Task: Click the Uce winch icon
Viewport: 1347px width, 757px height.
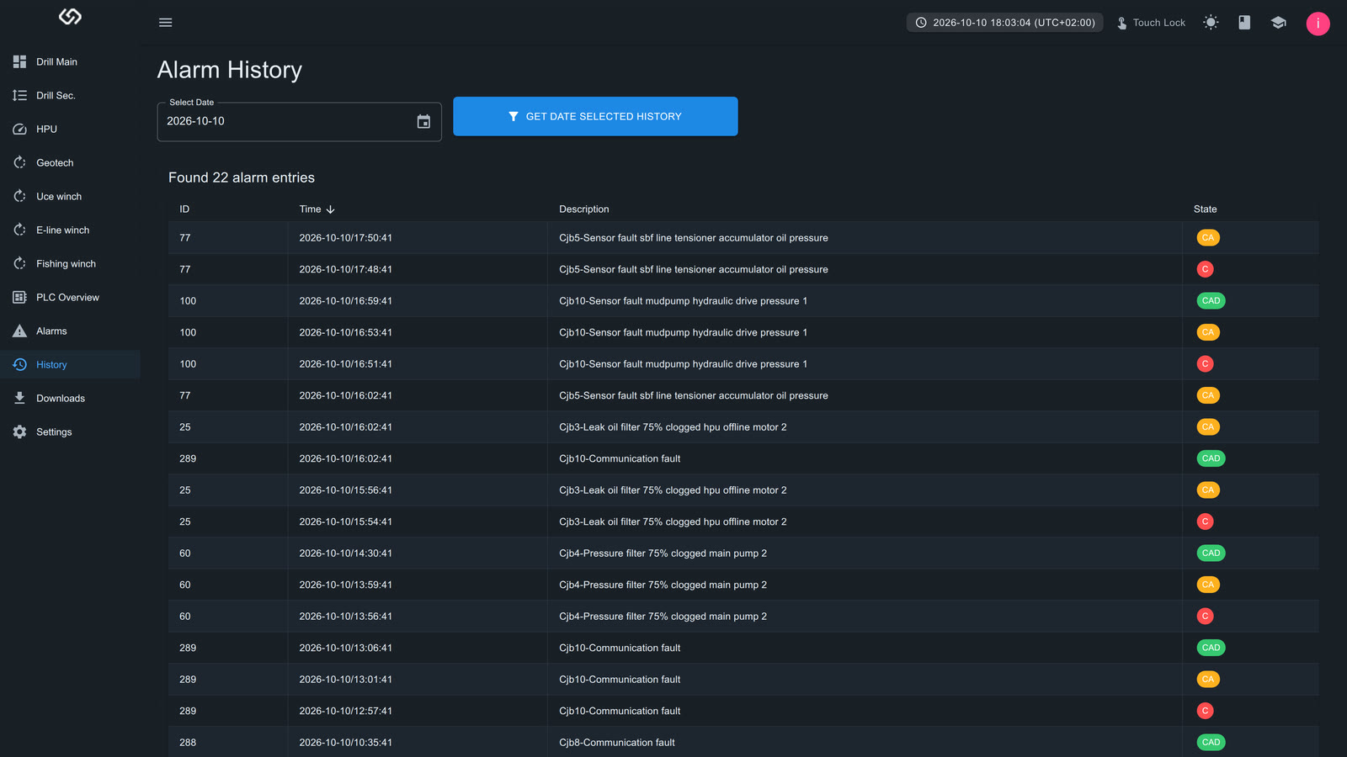Action: [x=19, y=196]
